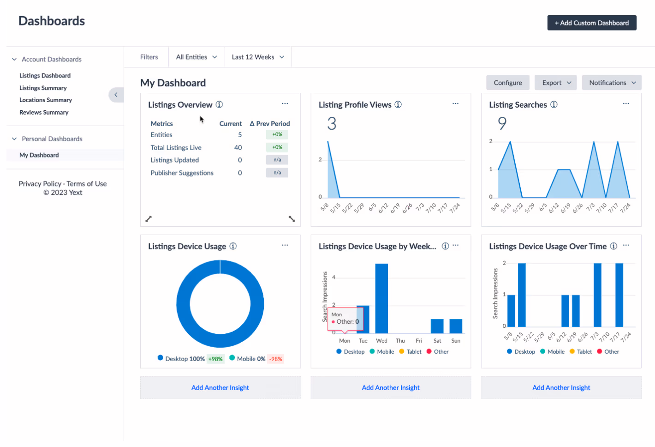Screen dimensions: 655x447
Task: Click Add Another Insight under Listings Device Usage
Action: [x=220, y=387]
